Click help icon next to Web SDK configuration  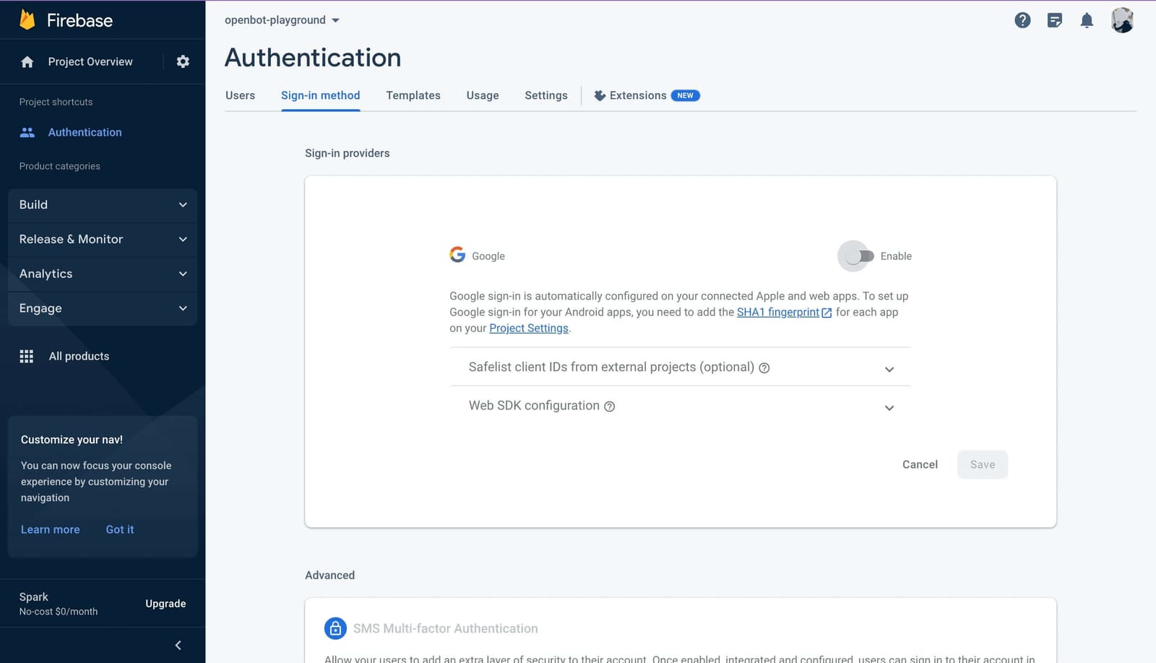click(x=610, y=407)
